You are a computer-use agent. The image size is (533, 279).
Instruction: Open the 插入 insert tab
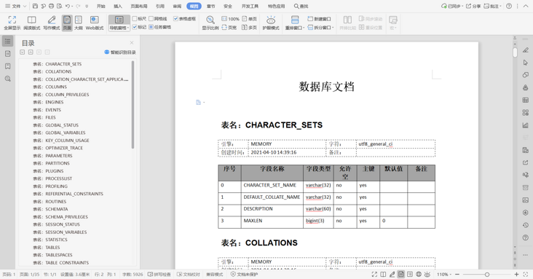click(118, 6)
